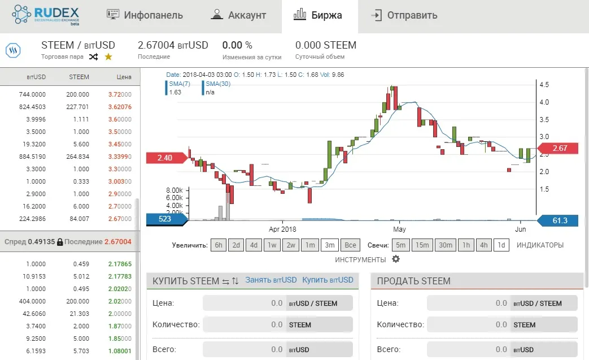
Task: Select 15m candle interval
Action: [x=422, y=245]
